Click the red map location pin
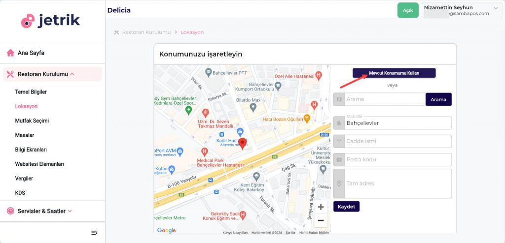Image resolution: width=505 pixels, height=243 pixels. (x=242, y=143)
